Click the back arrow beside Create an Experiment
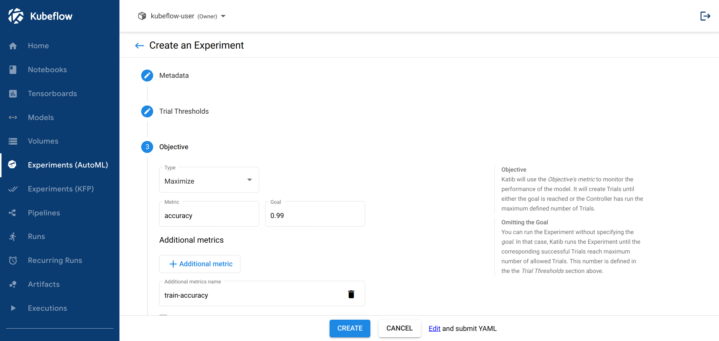The height and width of the screenshot is (341, 719). (139, 45)
